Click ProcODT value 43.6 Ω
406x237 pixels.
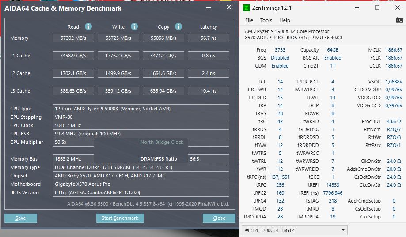pos(394,122)
